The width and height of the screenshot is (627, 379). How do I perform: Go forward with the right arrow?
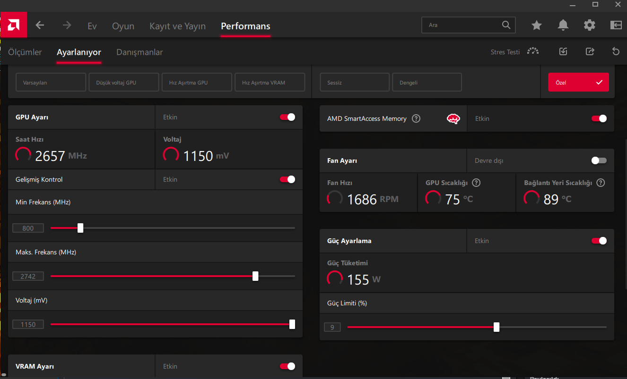[x=67, y=25]
